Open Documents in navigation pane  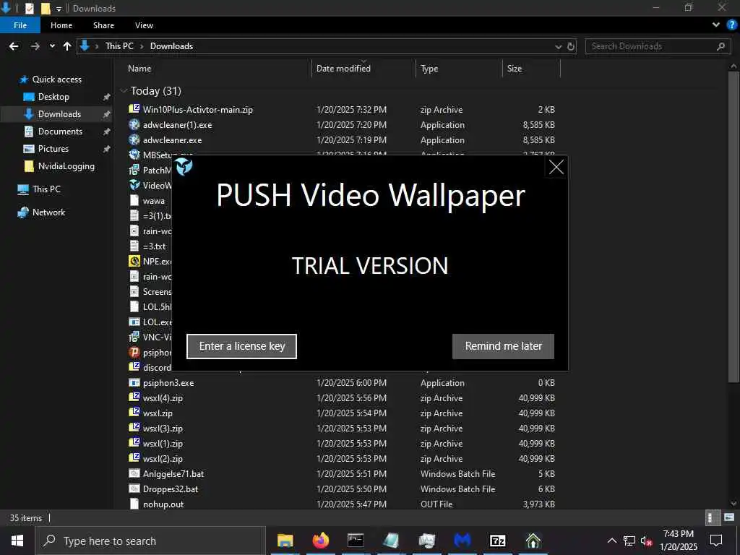[x=60, y=132]
